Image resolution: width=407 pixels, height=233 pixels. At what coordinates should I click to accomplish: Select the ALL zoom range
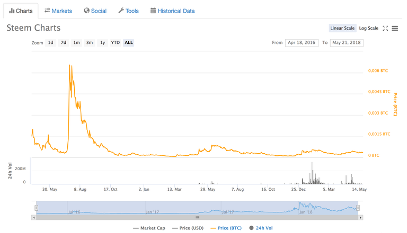(x=128, y=43)
